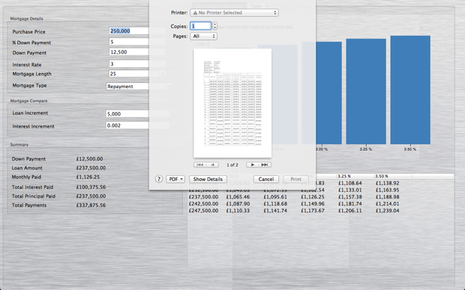This screenshot has height=290, width=465.
Task: Click table cell £1,138.92
Action: [x=388, y=183]
